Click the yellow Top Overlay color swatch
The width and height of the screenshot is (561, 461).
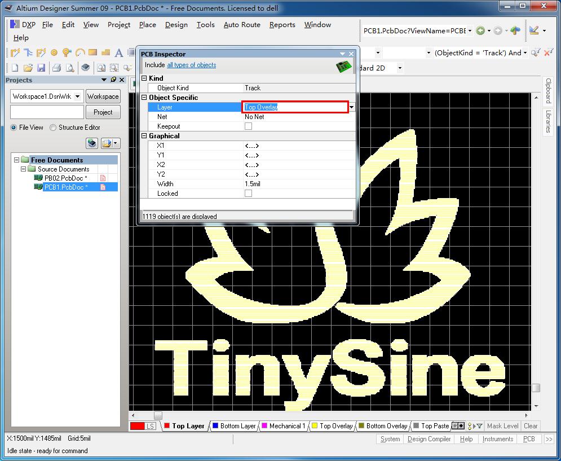[x=315, y=425]
